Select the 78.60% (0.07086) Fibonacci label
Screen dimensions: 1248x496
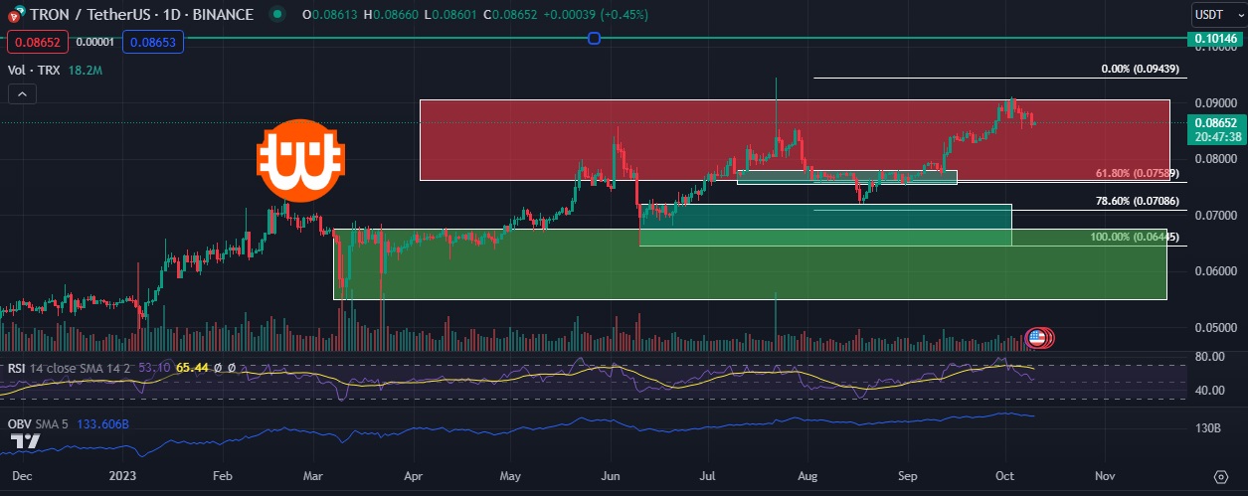(1138, 202)
